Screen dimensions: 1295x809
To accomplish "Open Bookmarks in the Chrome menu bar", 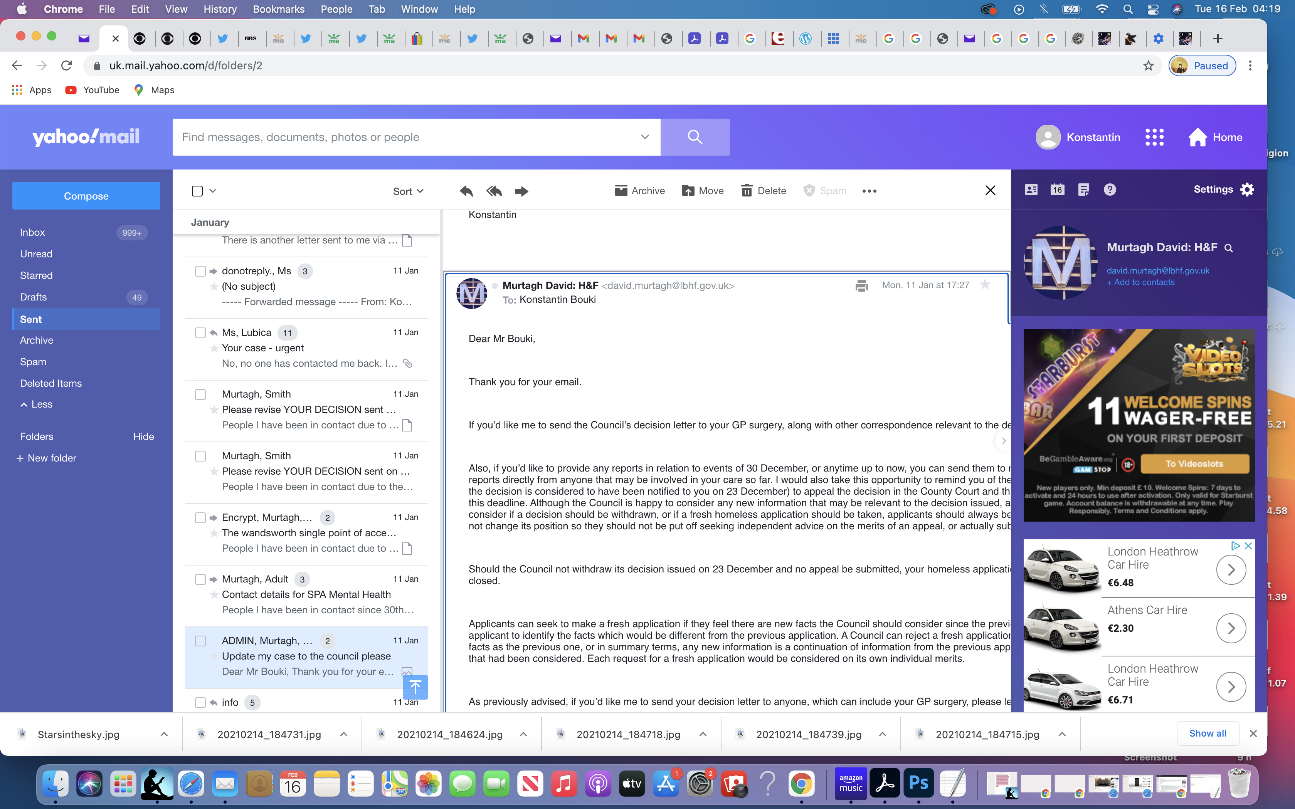I will point(278,9).
